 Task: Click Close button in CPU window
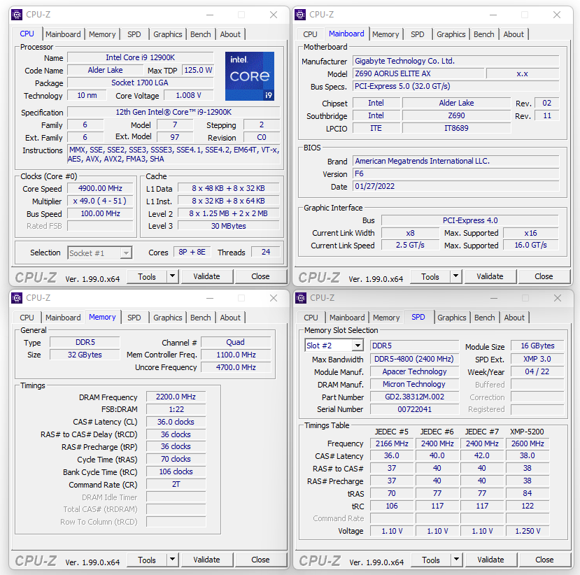pos(260,276)
